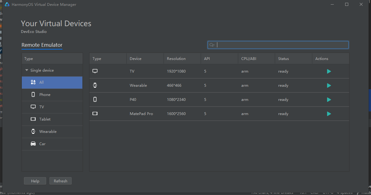The image size is (371, 195).
Task: Filter by Wearable device type
Action: [x=52, y=132]
